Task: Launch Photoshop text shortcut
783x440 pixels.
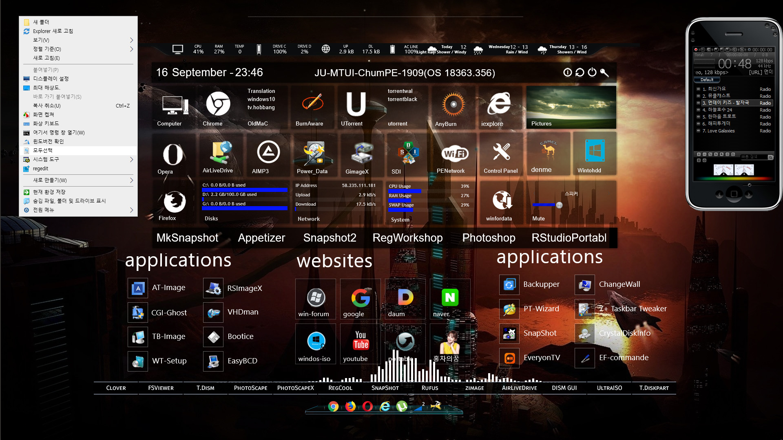Action: pyautogui.click(x=489, y=238)
